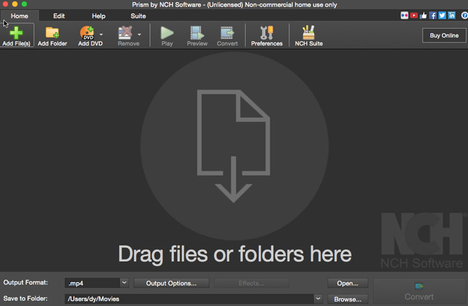Screen dimensions: 468x306
Task: Open the Output Format dropdown arrow
Action: (x=124, y=283)
